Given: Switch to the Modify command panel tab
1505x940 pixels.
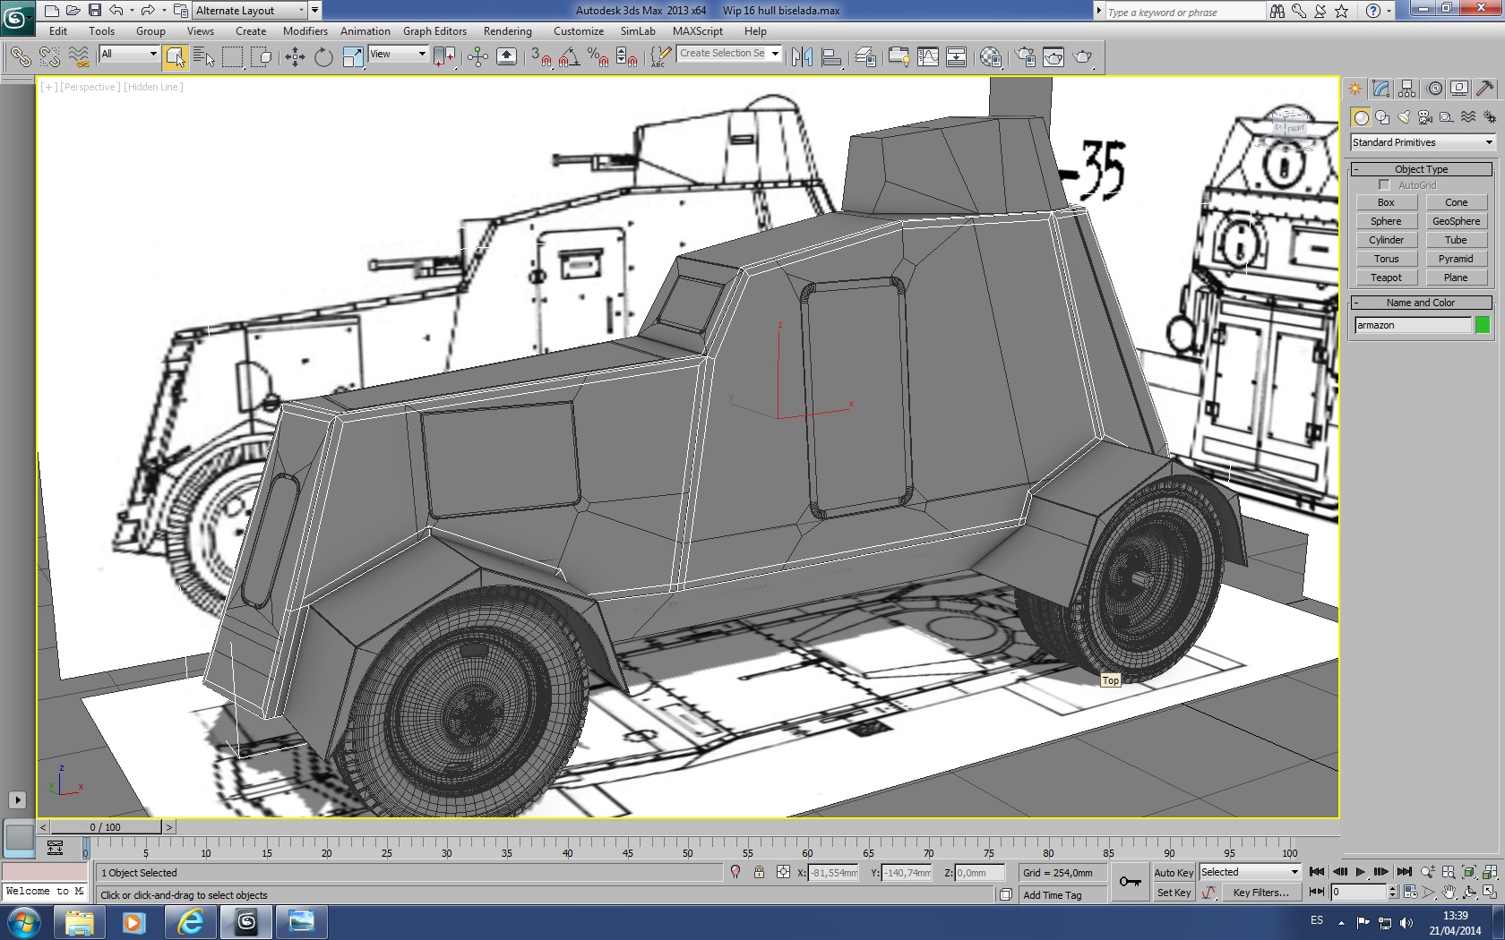Looking at the screenshot, I should (1380, 89).
